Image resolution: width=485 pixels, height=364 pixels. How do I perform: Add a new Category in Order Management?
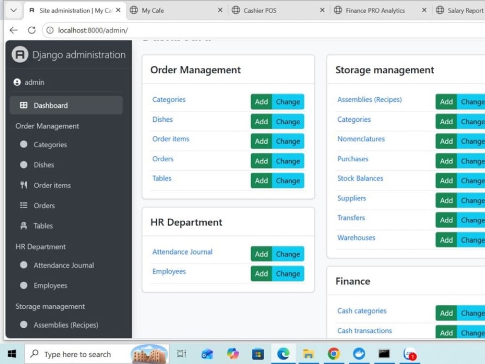coord(261,101)
